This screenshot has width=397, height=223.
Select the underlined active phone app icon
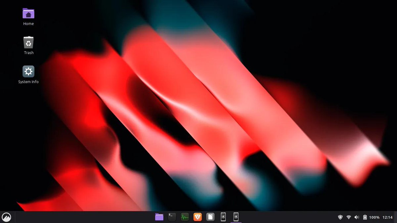pyautogui.click(x=236, y=217)
